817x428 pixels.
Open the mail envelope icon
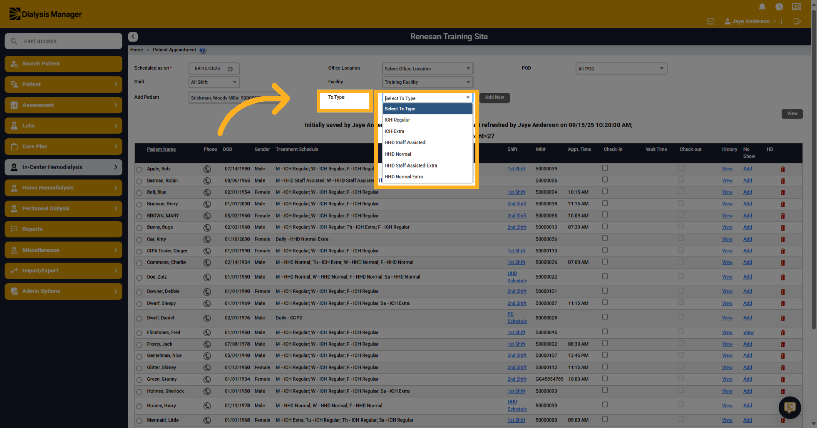(x=710, y=21)
